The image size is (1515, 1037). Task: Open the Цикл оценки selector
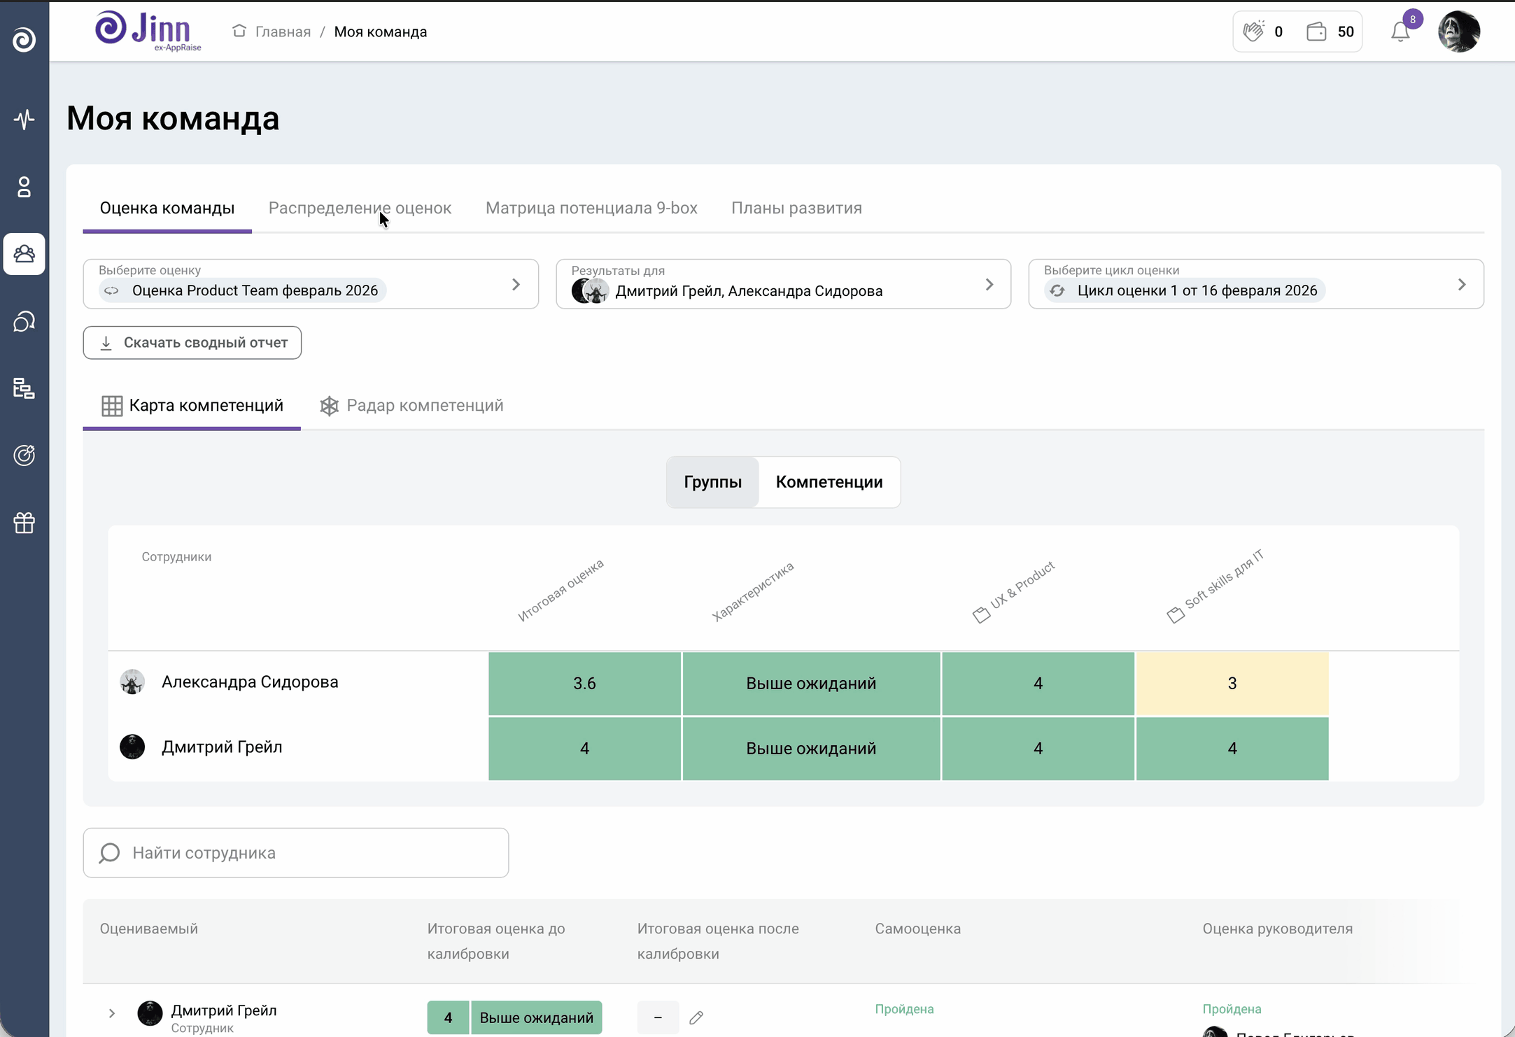(1255, 284)
